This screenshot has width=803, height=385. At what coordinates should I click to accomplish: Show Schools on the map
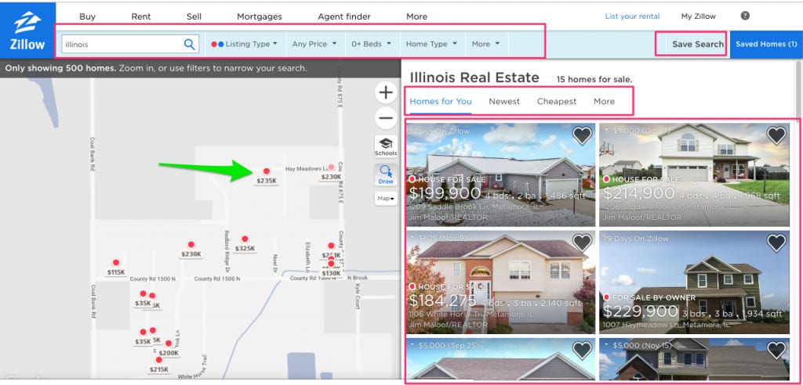click(x=386, y=146)
